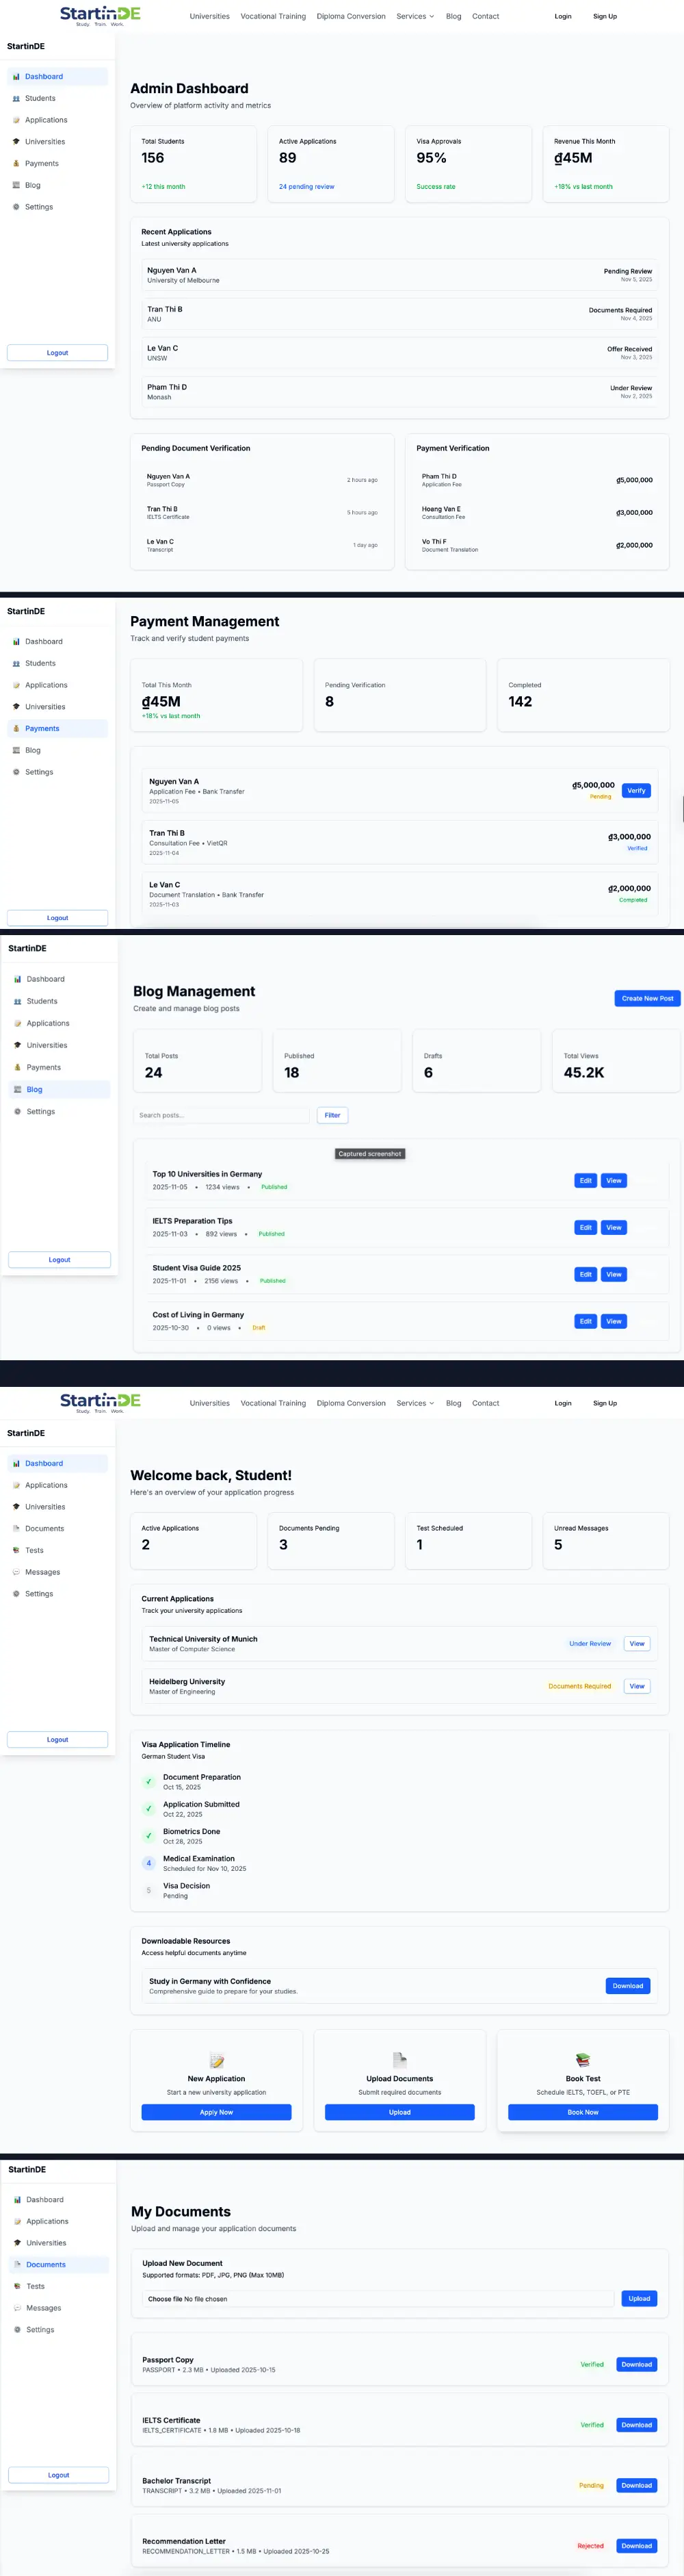
Task: Click step 4 circle beside Medical Examination
Action: [149, 1863]
